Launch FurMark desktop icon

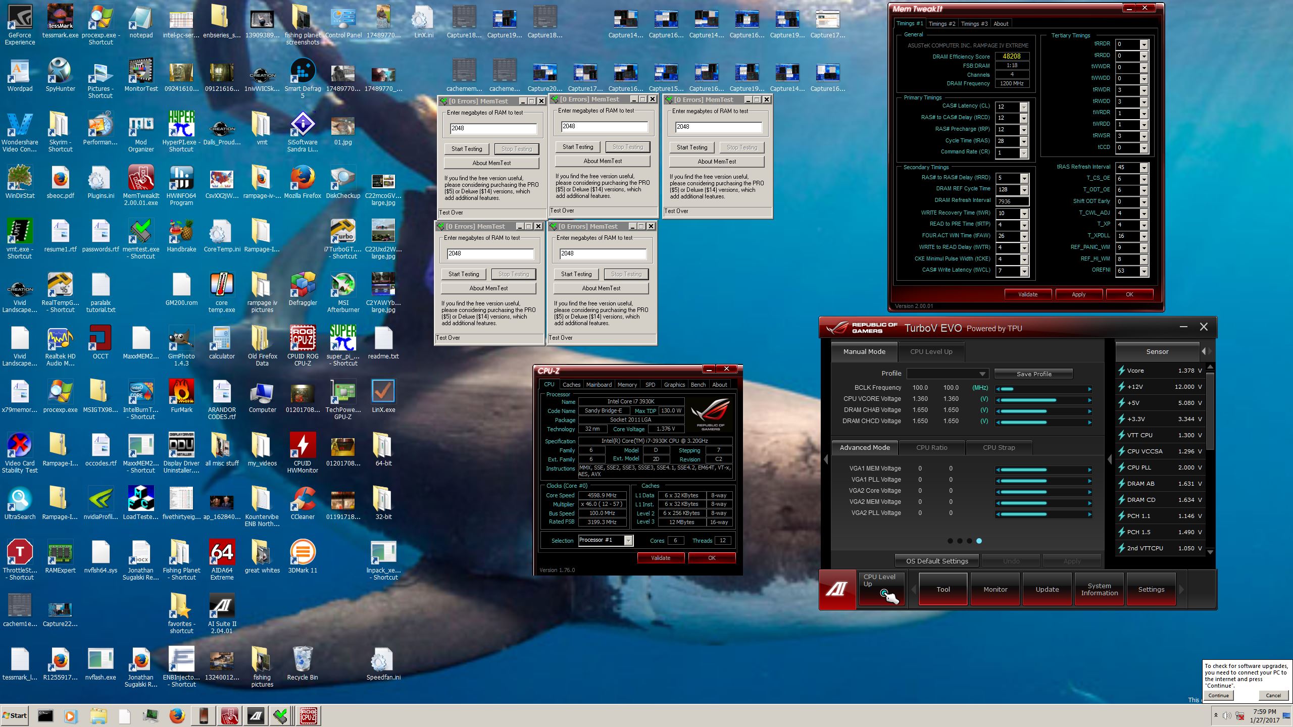(181, 396)
